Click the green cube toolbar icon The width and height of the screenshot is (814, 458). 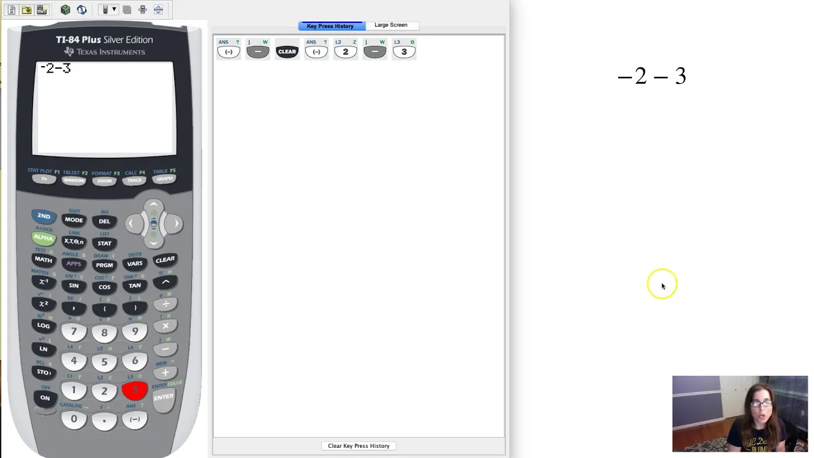[66, 10]
